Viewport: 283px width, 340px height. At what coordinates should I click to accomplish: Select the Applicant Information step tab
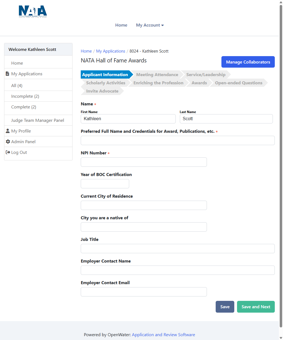pos(105,74)
